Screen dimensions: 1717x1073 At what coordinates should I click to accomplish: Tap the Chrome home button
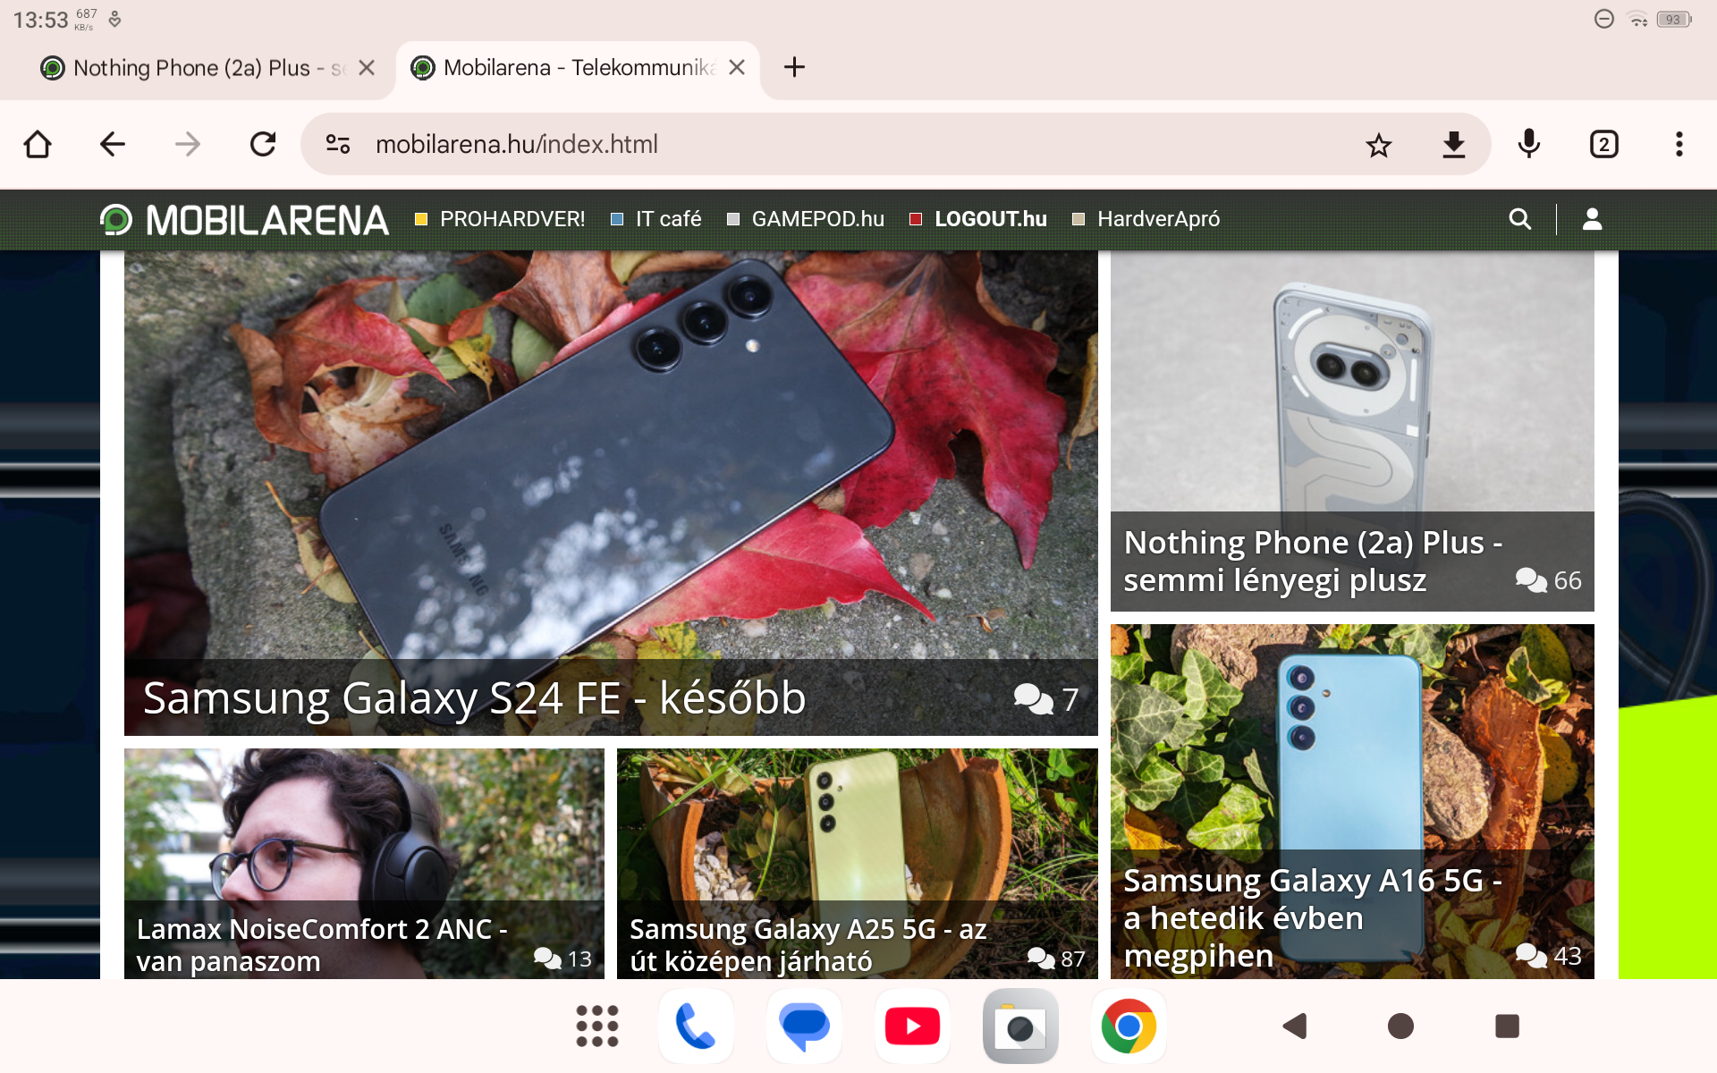point(38,144)
